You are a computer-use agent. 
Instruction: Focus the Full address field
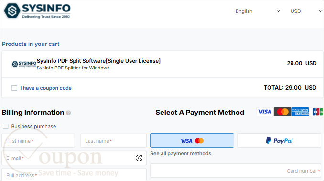tap(74, 175)
